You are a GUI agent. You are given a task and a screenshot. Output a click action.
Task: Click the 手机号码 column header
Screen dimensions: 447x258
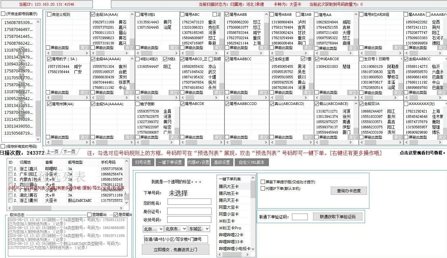pos(108,162)
